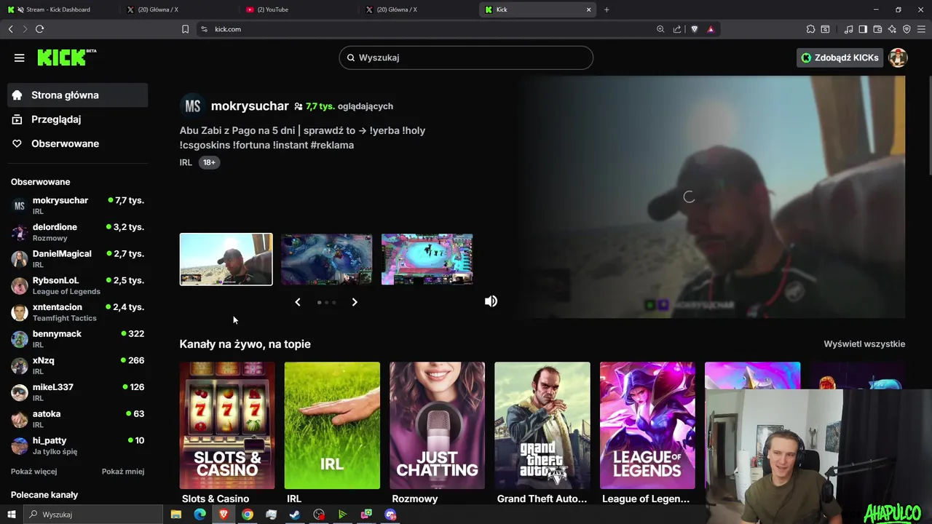The image size is (932, 524).
Task: Open Obserwowane in sidebar
Action: click(78, 143)
